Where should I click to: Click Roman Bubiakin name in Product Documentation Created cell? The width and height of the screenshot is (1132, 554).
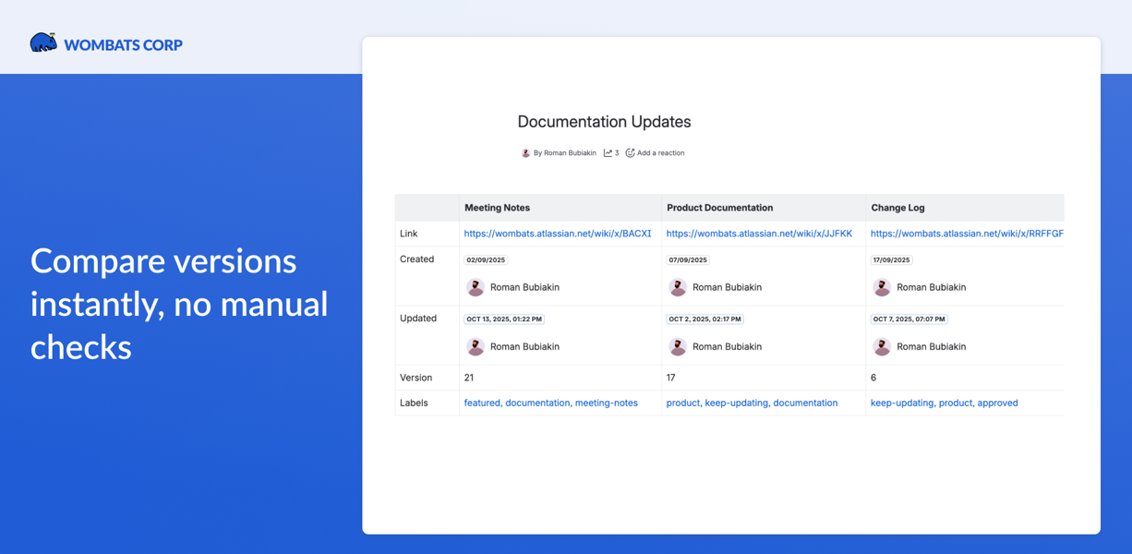click(727, 288)
